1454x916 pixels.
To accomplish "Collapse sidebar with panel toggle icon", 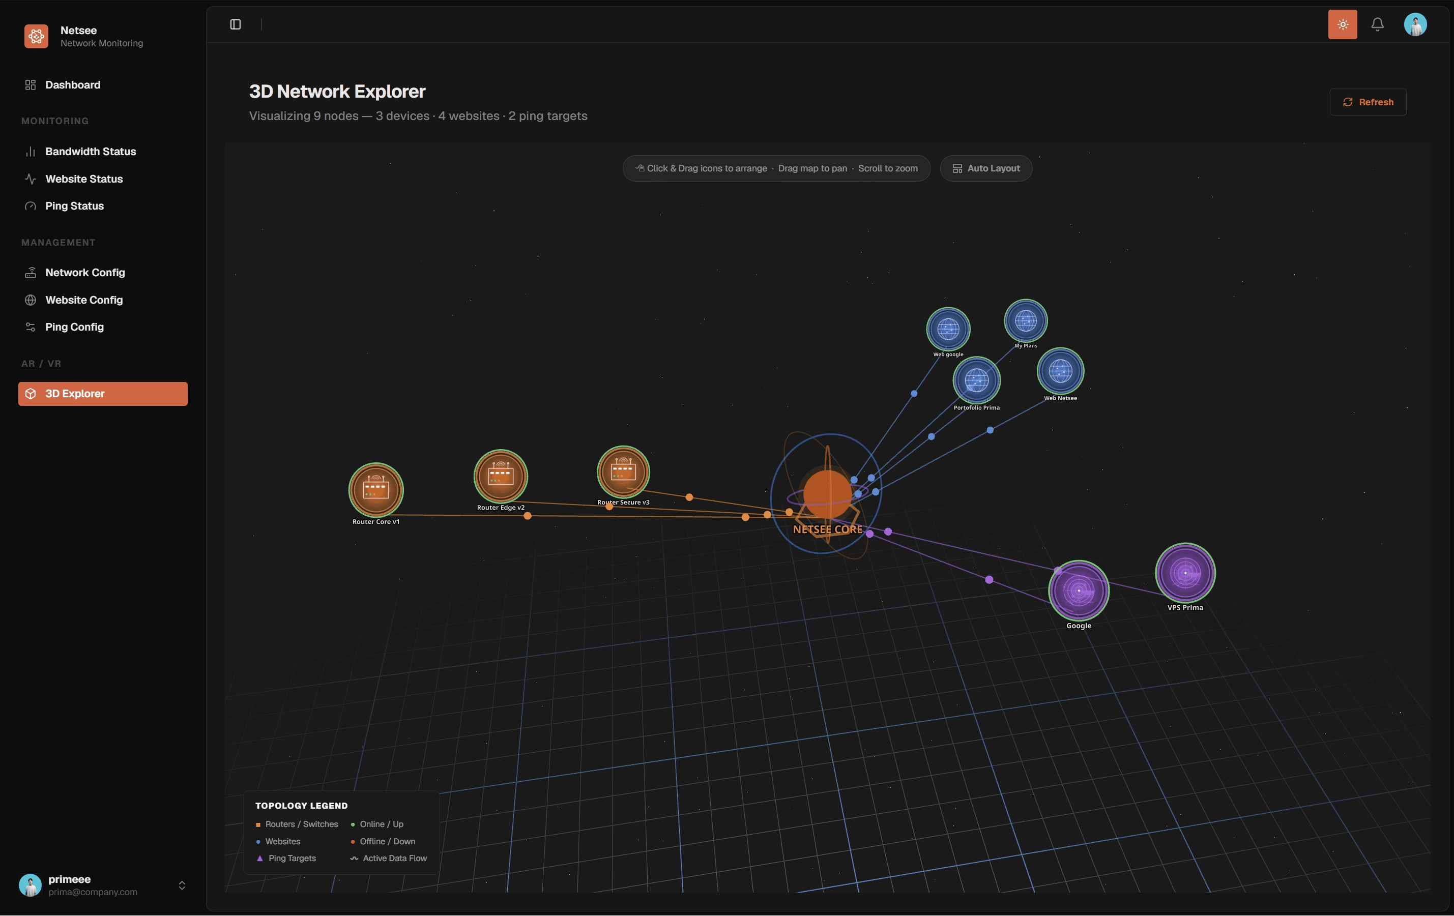I will 236,24.
